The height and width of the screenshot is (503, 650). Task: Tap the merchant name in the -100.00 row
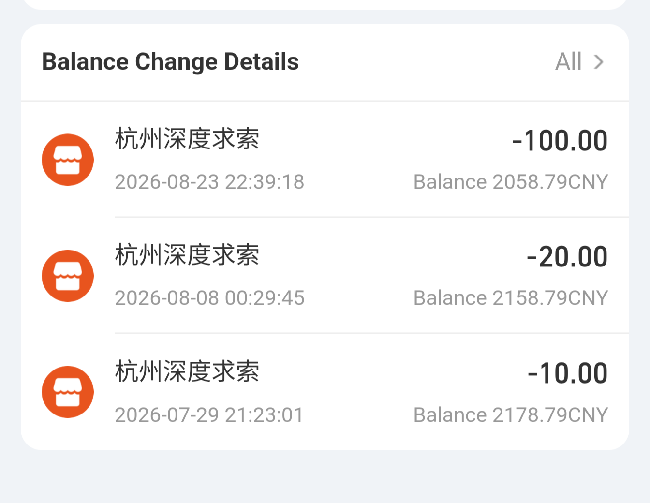point(187,139)
